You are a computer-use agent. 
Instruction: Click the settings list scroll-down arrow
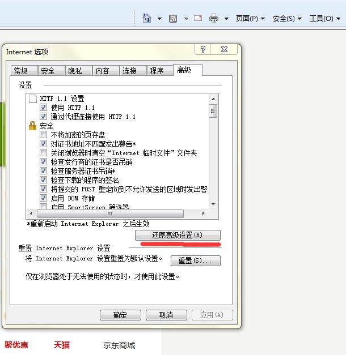[x=213, y=204]
